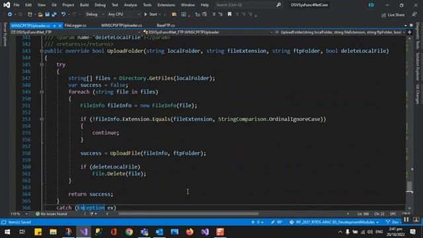
Task: Start debugging with the green Start button
Action: click(151, 15)
